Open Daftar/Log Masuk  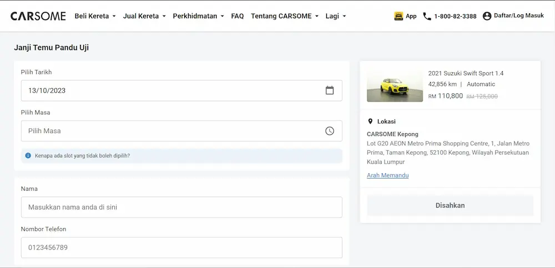click(x=519, y=16)
